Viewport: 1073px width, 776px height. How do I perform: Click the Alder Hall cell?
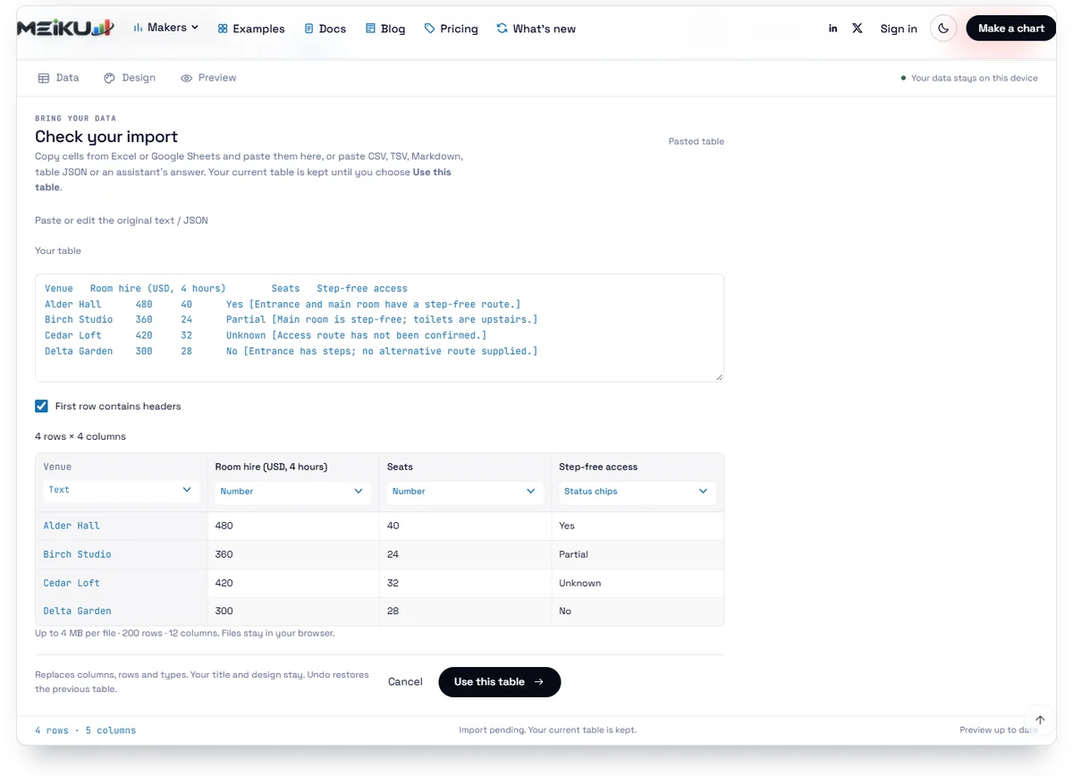pos(122,526)
